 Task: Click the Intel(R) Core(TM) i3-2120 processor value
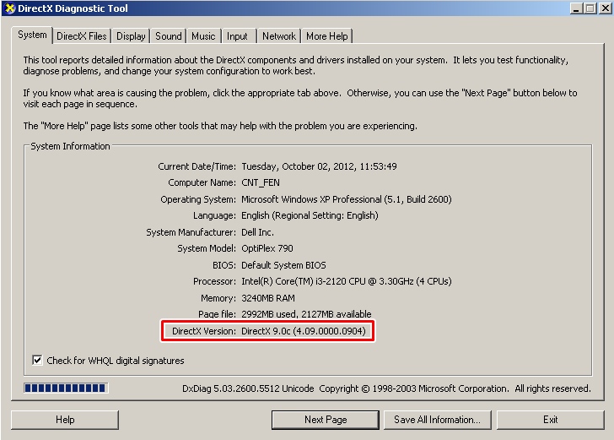pyautogui.click(x=346, y=281)
